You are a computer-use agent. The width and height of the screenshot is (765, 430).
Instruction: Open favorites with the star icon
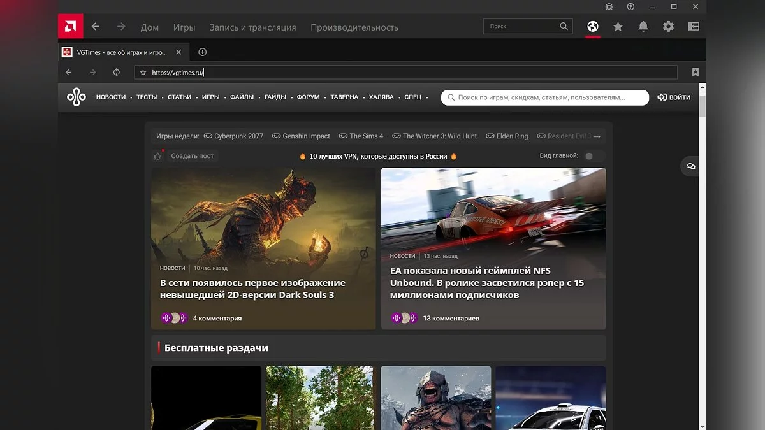[x=618, y=27]
